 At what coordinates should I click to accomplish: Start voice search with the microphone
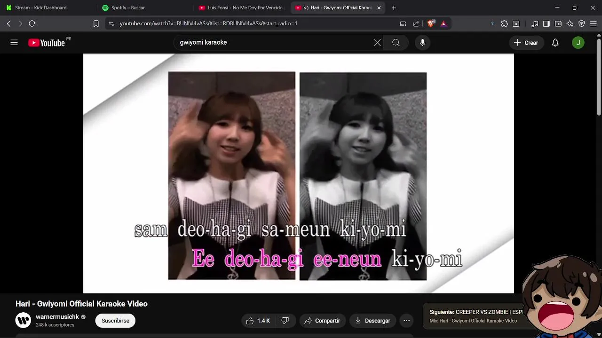422,43
